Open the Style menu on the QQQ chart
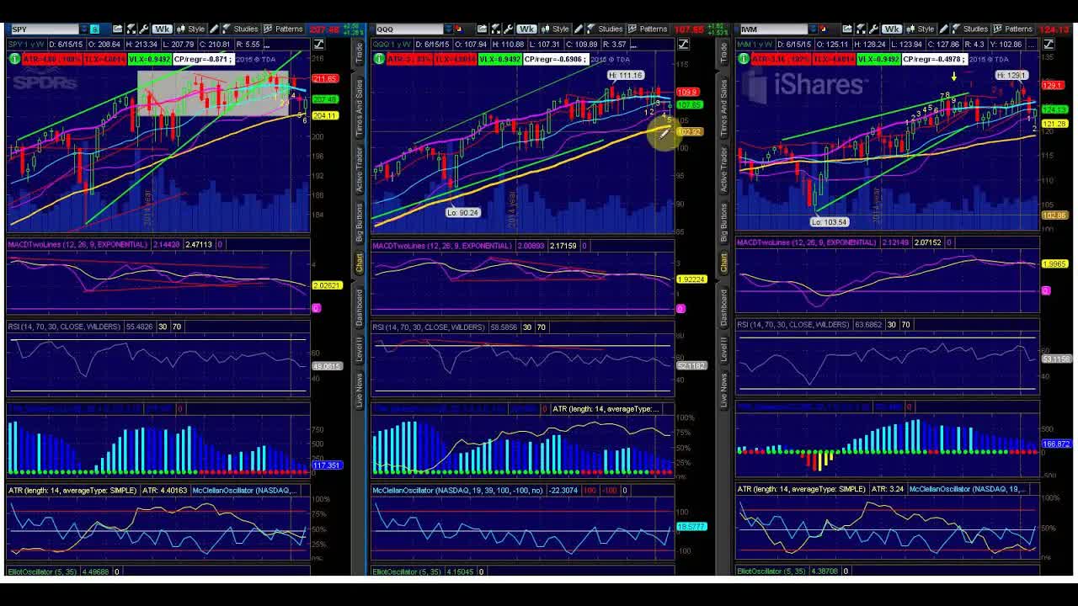The image size is (1078, 606). coord(555,29)
